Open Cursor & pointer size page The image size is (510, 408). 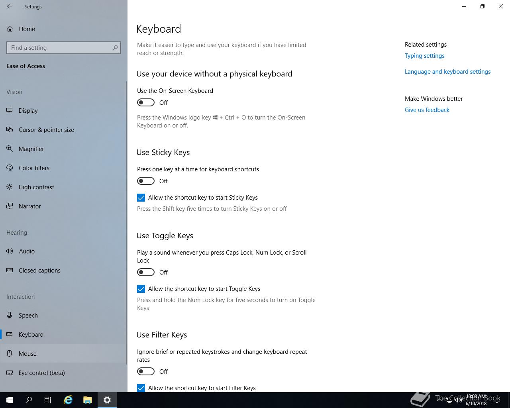coord(63,129)
